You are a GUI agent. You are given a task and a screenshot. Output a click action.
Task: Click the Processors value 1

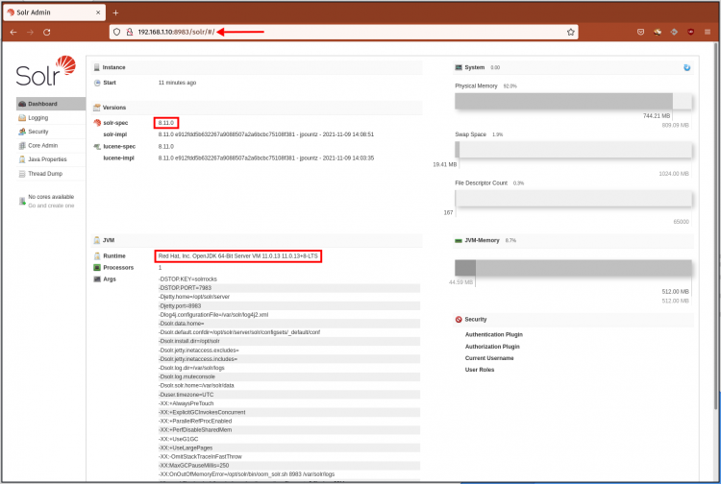[160, 268]
